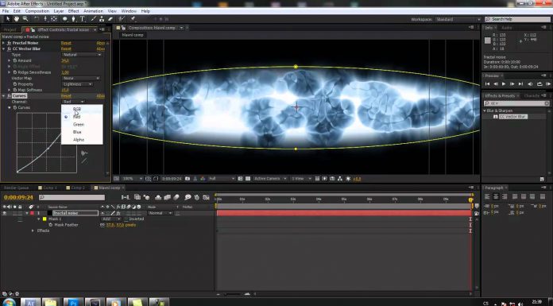Open the Vector Map dropdown showing None
Screen dimensions: 553x306
(x=81, y=79)
